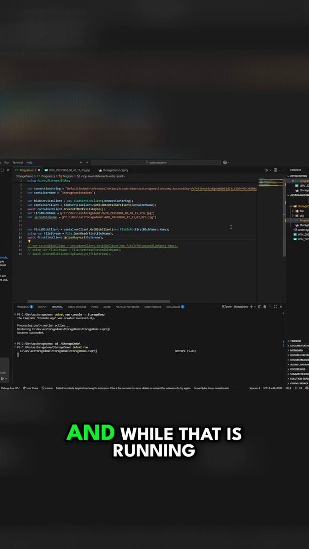Click the Application Insights failure message

click(x=124, y=388)
